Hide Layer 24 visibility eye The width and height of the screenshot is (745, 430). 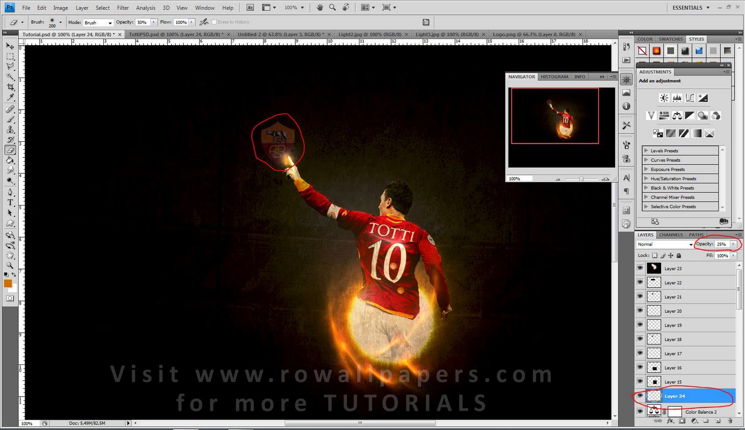(x=640, y=396)
